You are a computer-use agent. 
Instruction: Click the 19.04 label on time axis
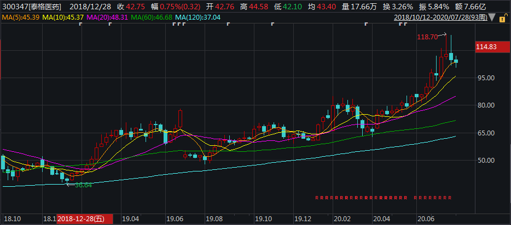pos(130,219)
